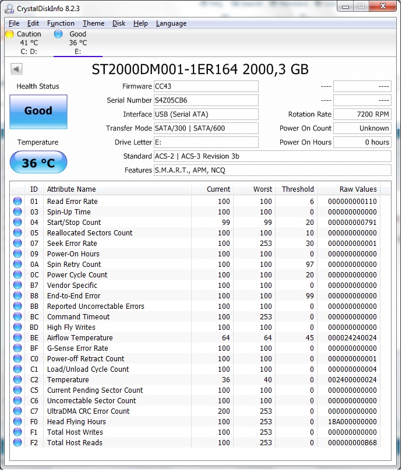
Task: Click the Firmware field CC43
Action: point(206,86)
